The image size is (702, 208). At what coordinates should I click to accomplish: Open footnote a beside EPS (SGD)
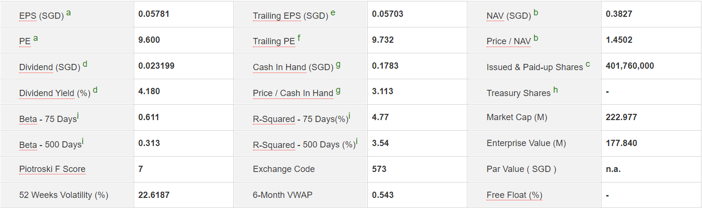[x=68, y=13]
